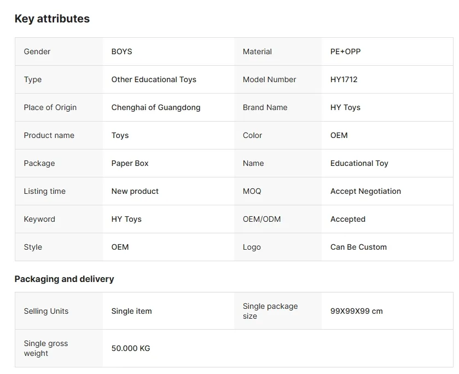Click the 'Accepted' OEM/ODM value

click(347, 219)
